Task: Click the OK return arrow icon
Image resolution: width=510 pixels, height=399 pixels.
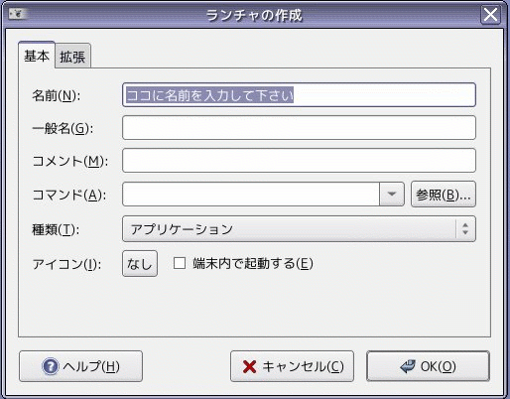Action: coord(408,366)
